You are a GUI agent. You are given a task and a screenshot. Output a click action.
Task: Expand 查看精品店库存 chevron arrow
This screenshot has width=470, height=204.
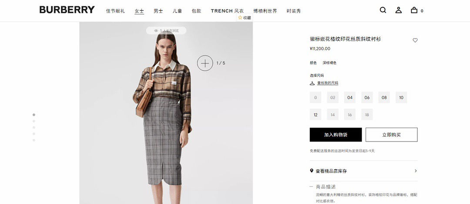[x=416, y=171]
